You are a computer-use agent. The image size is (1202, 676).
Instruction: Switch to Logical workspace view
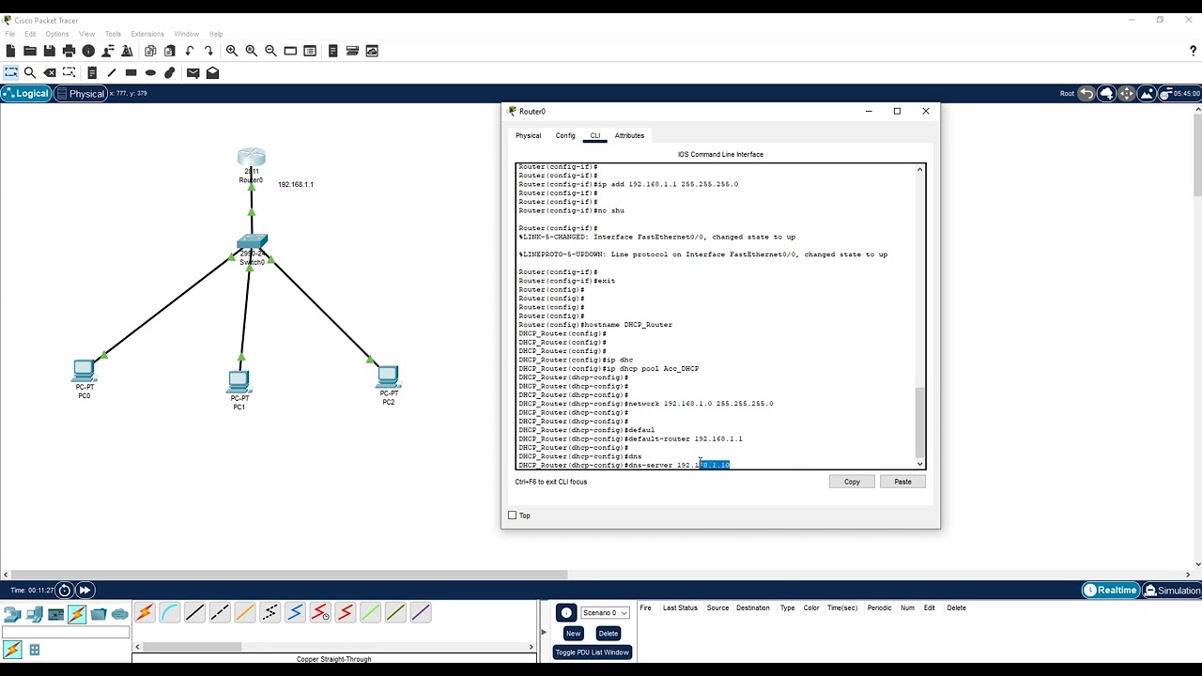[x=26, y=93]
